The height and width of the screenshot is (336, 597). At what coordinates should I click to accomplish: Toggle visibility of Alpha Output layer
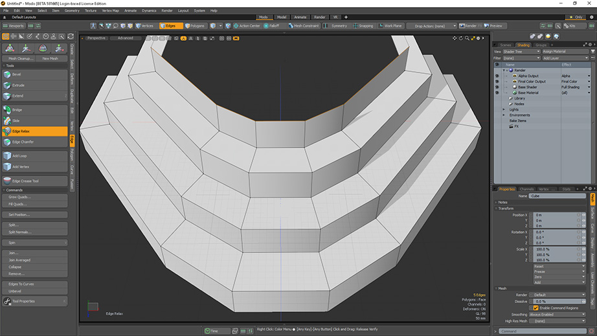497,76
